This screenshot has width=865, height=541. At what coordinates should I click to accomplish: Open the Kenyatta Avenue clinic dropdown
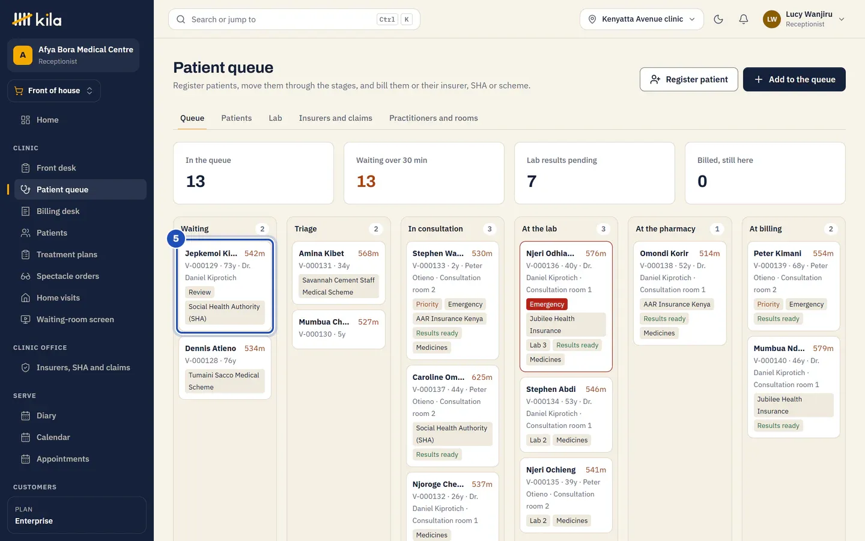tap(642, 19)
